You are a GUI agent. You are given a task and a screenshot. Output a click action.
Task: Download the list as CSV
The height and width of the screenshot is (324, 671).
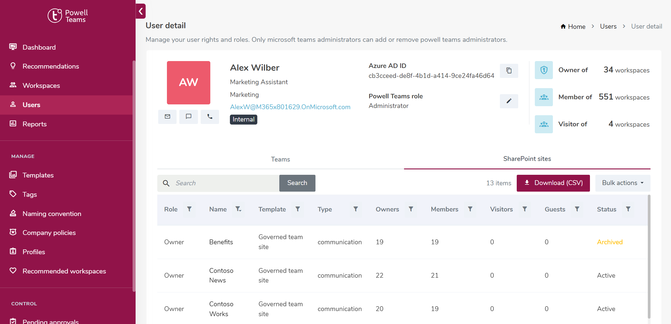click(553, 183)
